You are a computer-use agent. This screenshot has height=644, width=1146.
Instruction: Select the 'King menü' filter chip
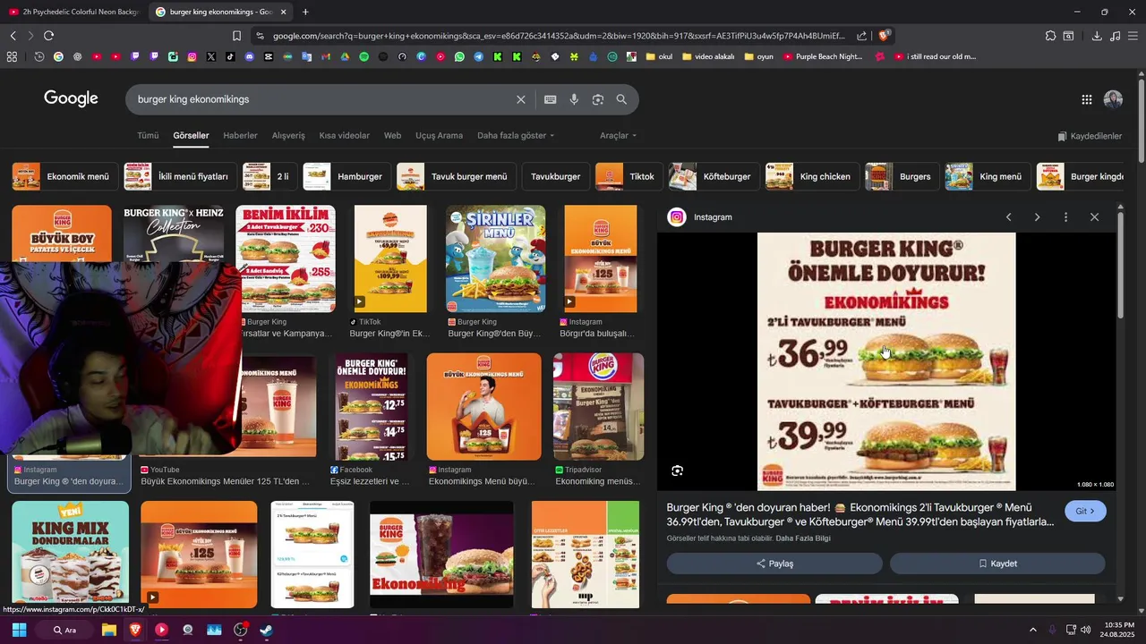987,176
